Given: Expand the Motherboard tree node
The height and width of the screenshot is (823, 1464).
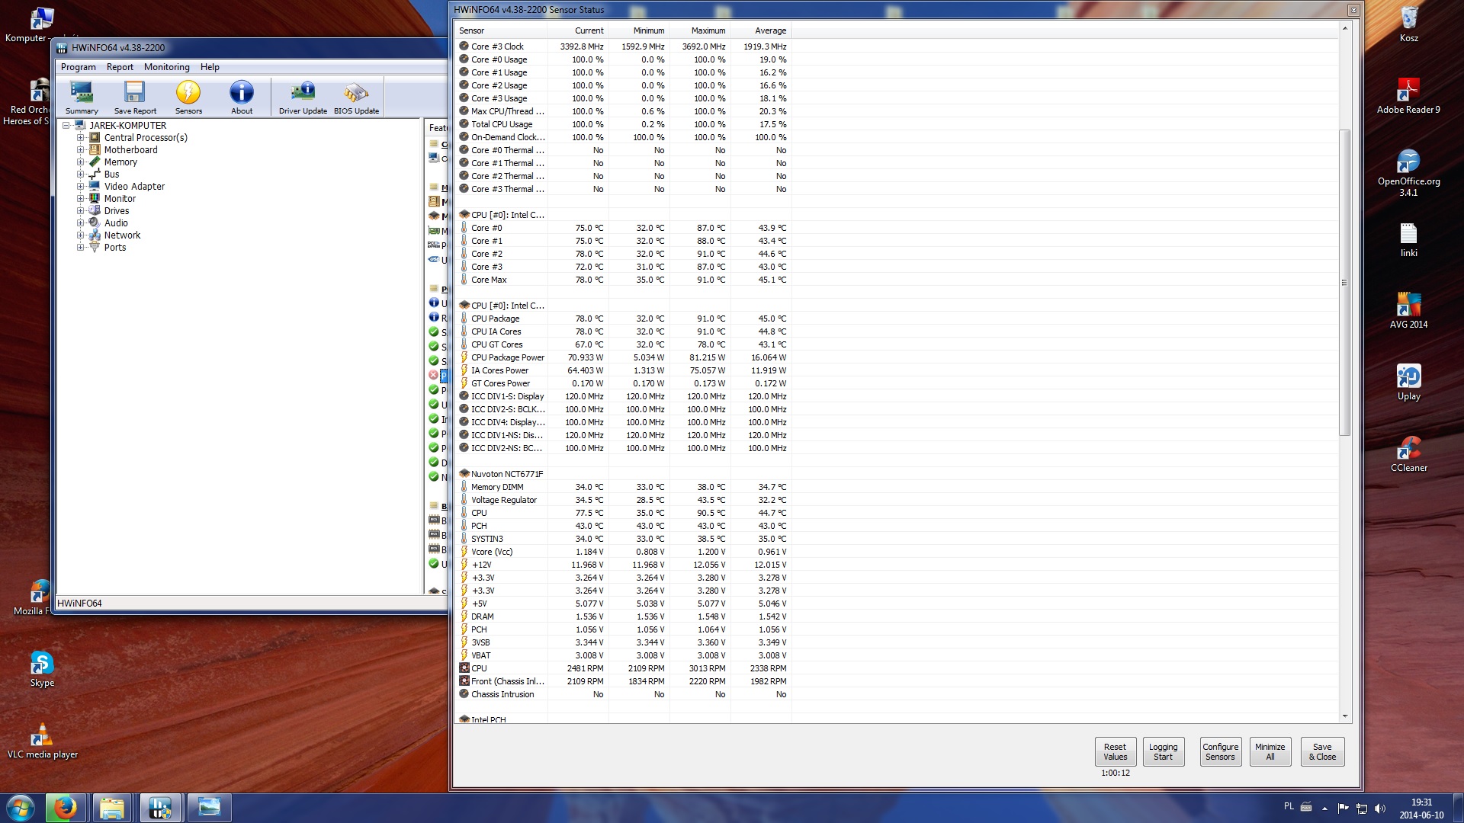Looking at the screenshot, I should click(80, 150).
